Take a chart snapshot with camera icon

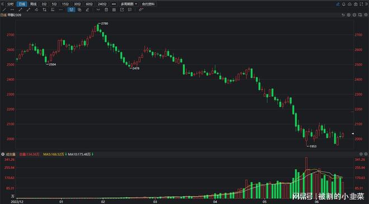click(x=356, y=4)
